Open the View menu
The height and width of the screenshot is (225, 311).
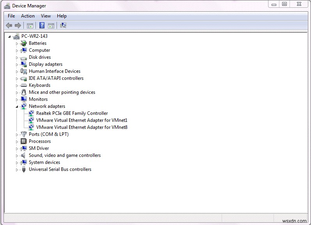(46, 16)
